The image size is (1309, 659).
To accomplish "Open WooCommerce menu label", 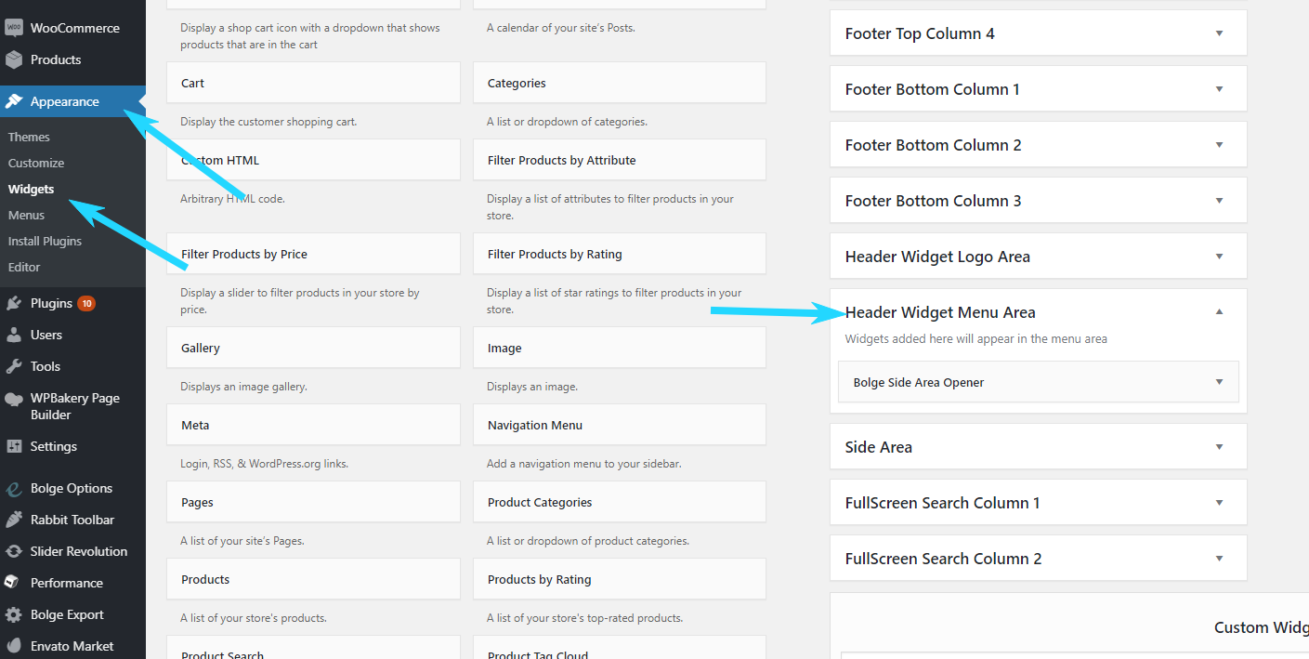I will [75, 28].
